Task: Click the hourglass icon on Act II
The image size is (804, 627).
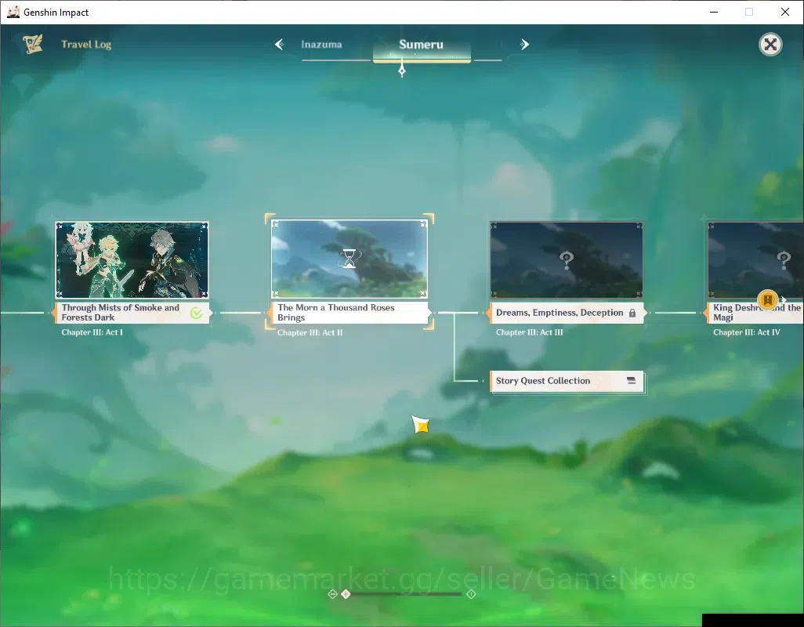Action: point(349,259)
